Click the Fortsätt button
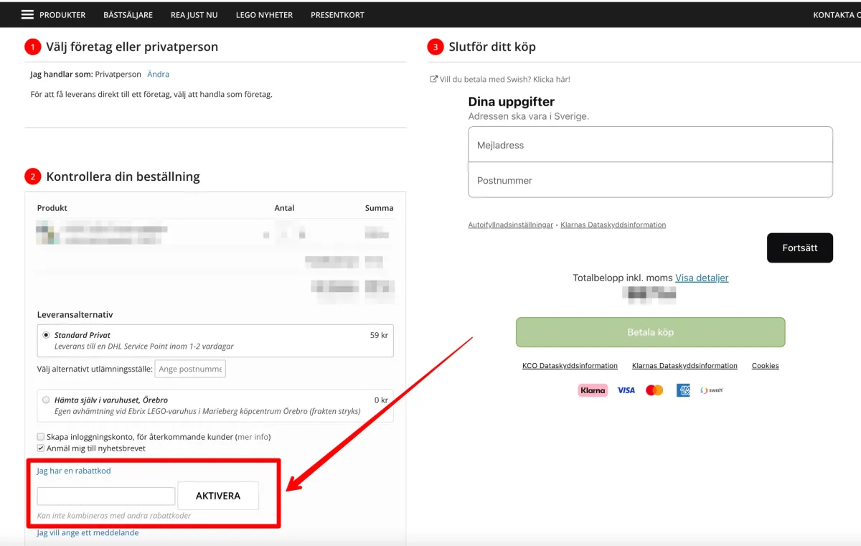 pos(800,248)
